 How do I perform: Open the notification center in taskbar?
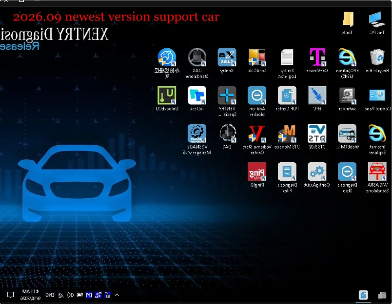point(10,295)
